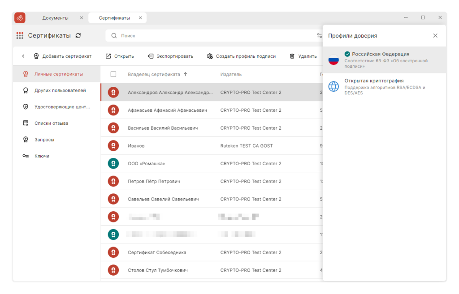Export the selected certificate via Экспортировать
Viewport: 459px width, 294px height.
[x=170, y=56]
